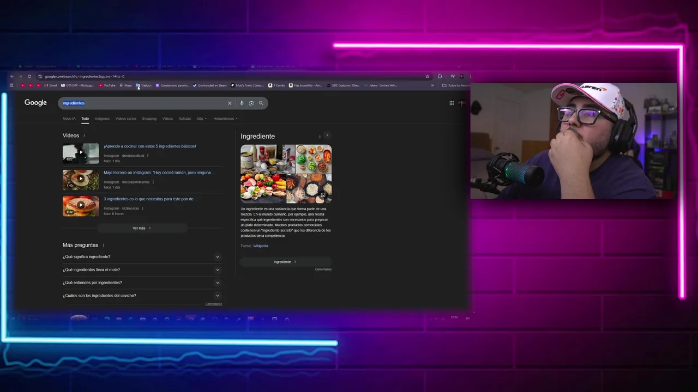Switch to the Shopping tab
This screenshot has height=392, width=698.
[x=149, y=119]
